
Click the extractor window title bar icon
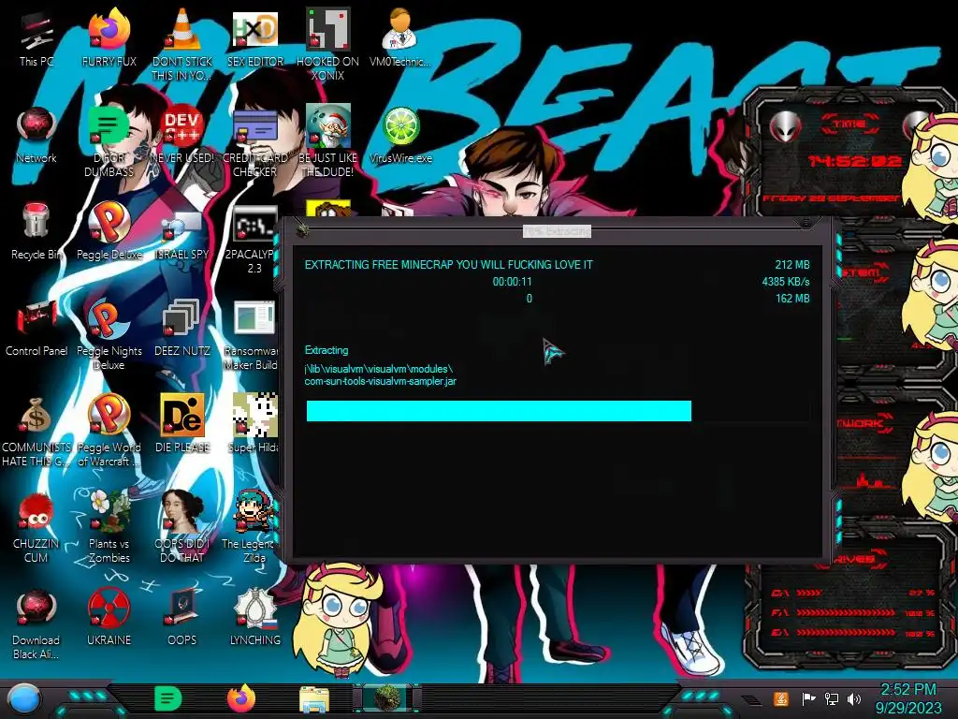point(302,231)
